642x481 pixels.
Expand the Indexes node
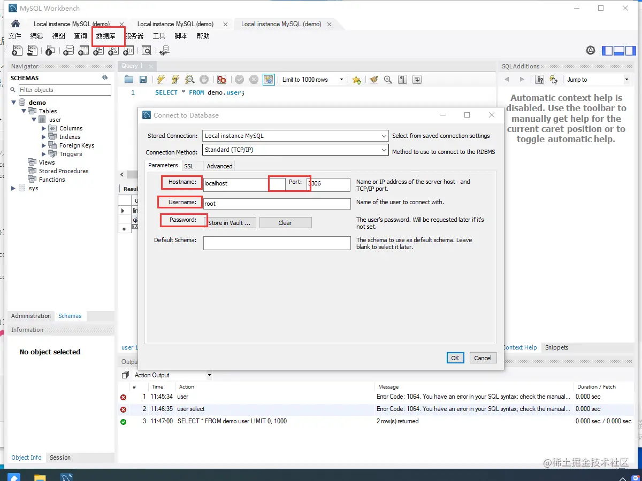[44, 137]
